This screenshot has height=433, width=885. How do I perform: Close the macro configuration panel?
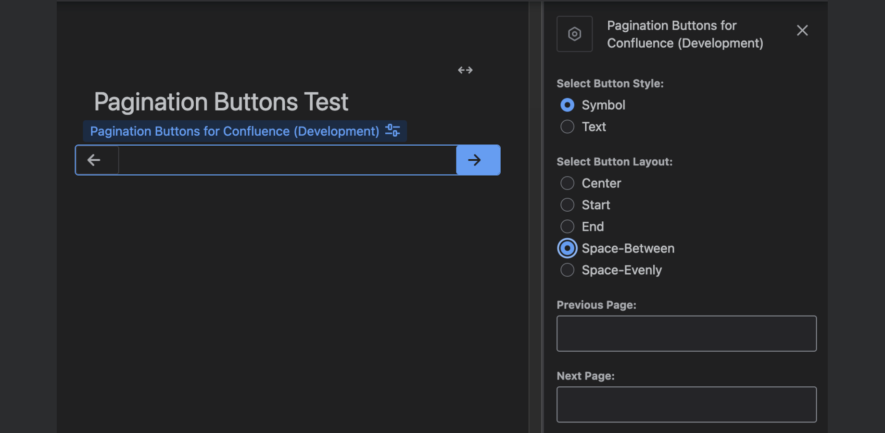point(802,30)
